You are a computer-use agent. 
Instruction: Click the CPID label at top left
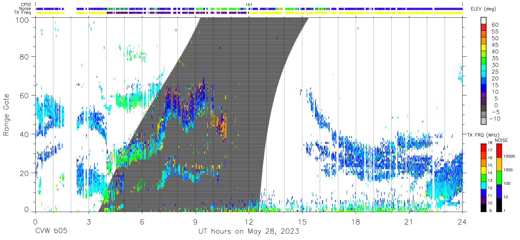click(25, 4)
